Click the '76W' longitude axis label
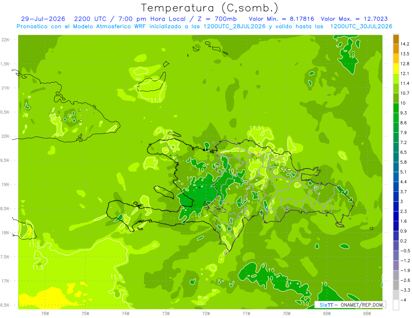The width and height of the screenshot is (412, 318). (x=45, y=314)
